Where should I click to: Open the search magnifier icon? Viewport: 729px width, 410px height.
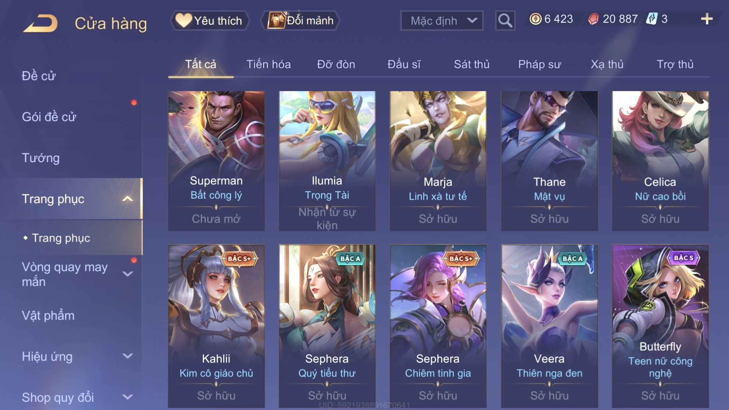tap(505, 20)
